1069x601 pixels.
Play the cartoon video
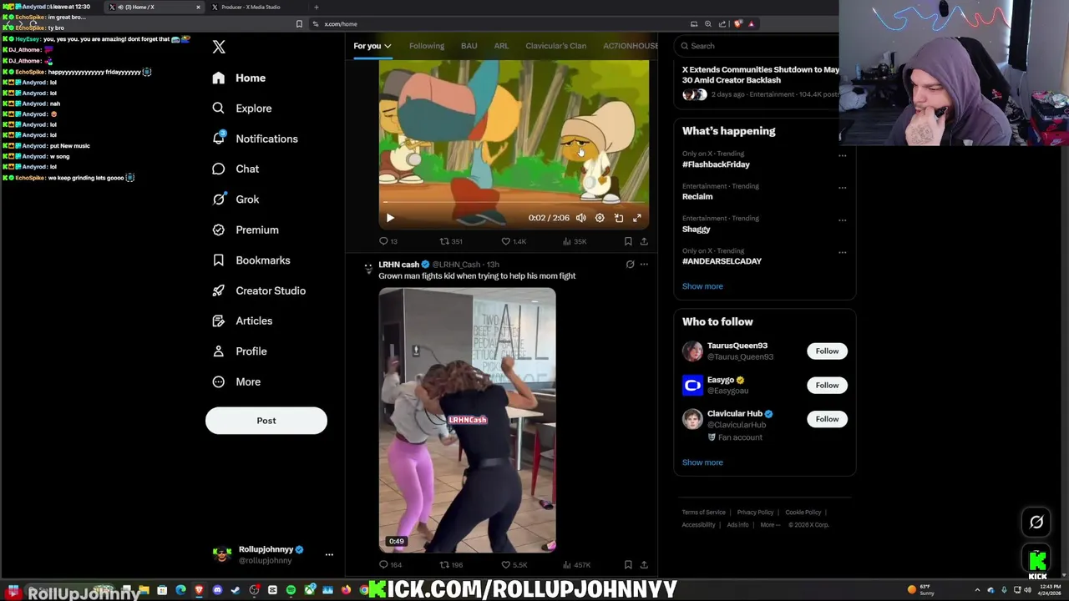pos(390,218)
